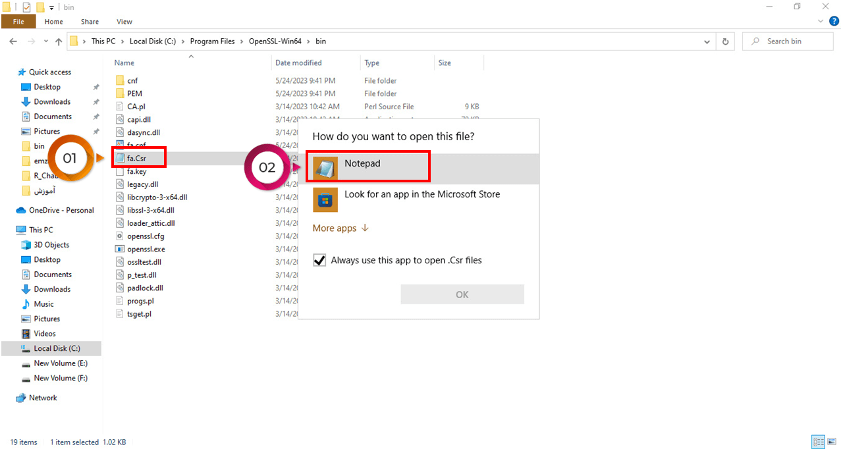Click the Music folder in sidebar
The width and height of the screenshot is (843, 474).
point(43,304)
